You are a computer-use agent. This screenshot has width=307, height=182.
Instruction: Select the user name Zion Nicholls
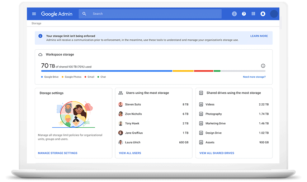point(133,114)
